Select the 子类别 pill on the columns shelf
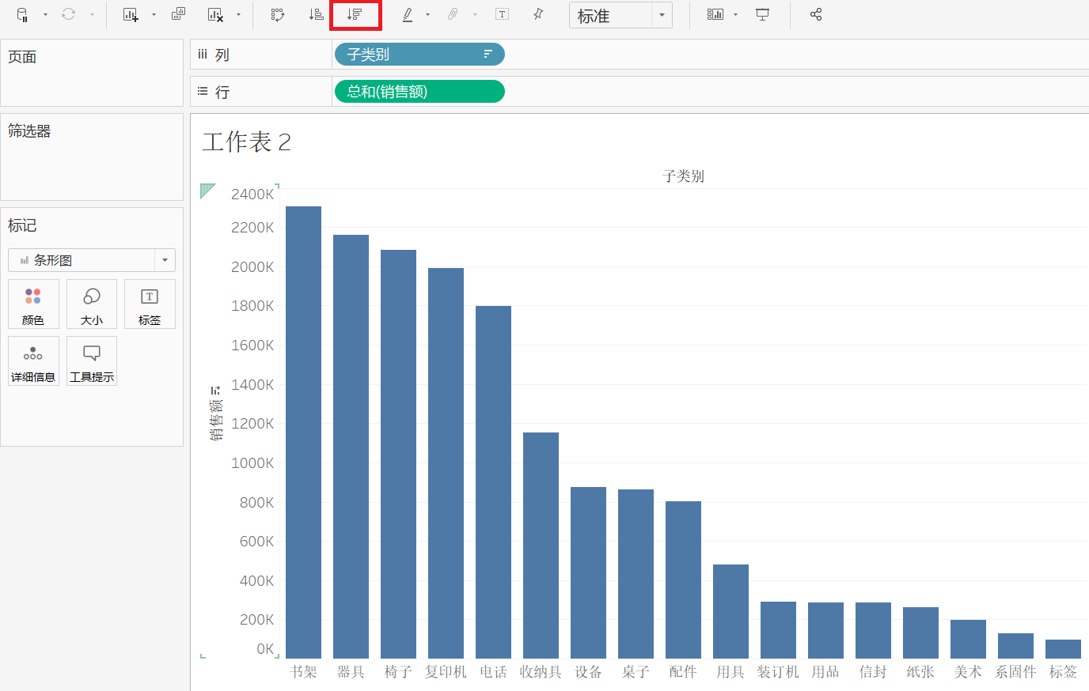 [419, 55]
